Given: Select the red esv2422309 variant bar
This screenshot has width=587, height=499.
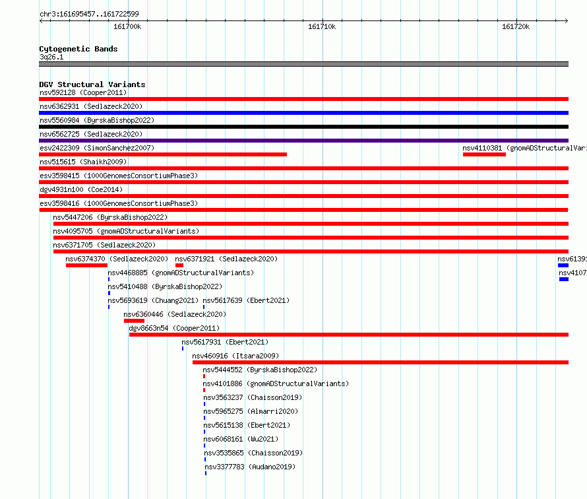Looking at the screenshot, I should tap(163, 154).
